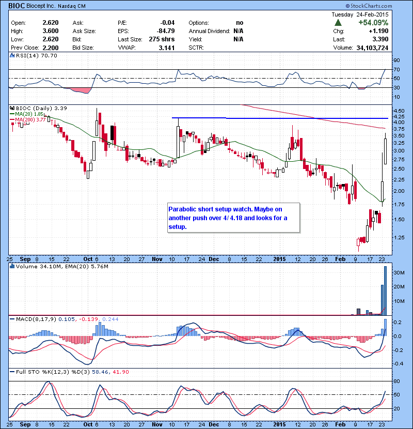The height and width of the screenshot is (429, 413).
Task: Click the StockCharts.com copyright label
Action: (x=369, y=6)
